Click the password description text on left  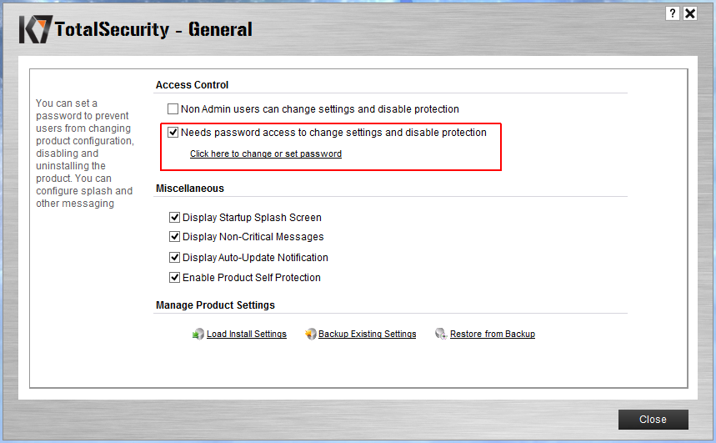(84, 154)
